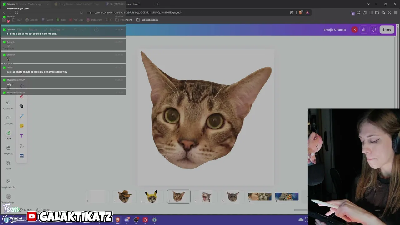The image size is (400, 225).
Task: Open the Shape Cropper app
Action: [8, 199]
